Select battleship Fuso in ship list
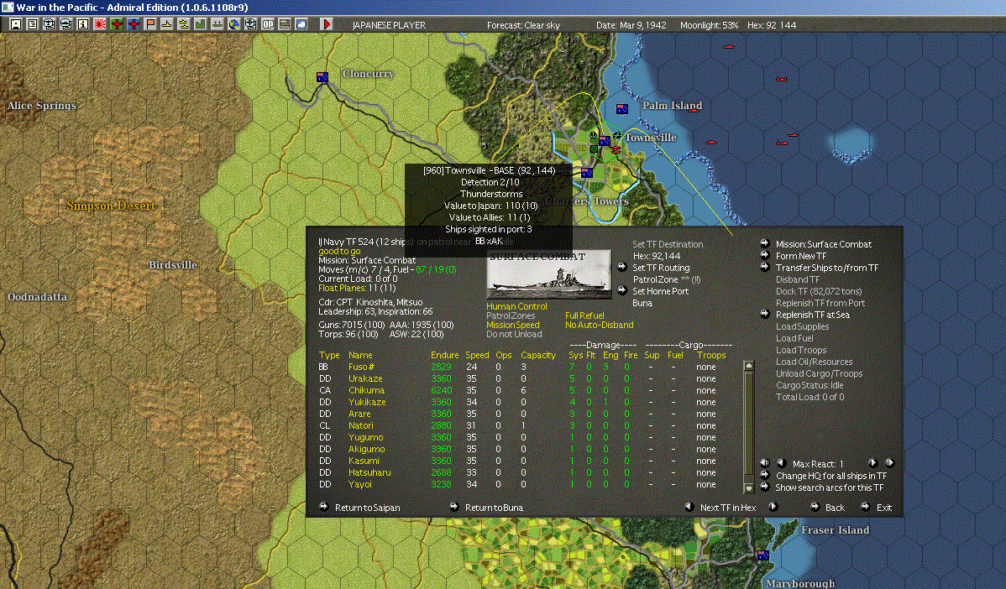Screen dimensions: 1006x589 pyautogui.click(x=361, y=367)
